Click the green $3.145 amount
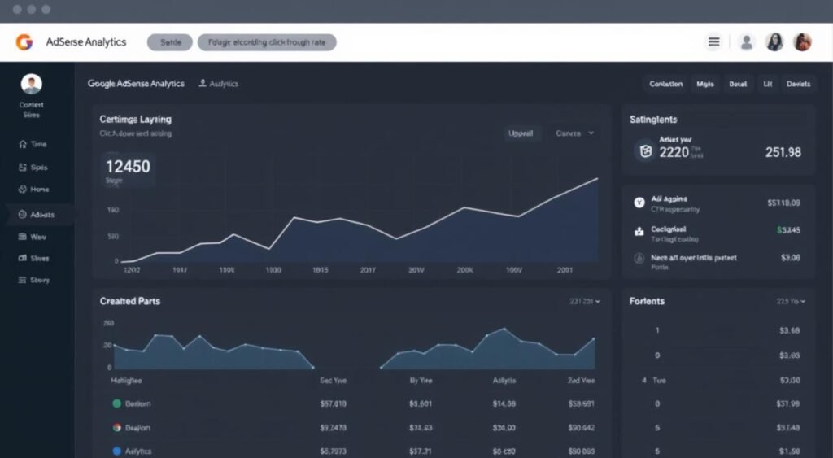The width and height of the screenshot is (833, 458). [x=788, y=230]
